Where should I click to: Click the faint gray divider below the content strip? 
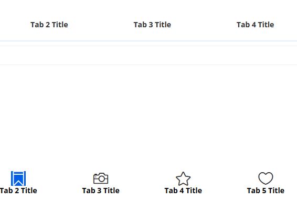[148, 65]
